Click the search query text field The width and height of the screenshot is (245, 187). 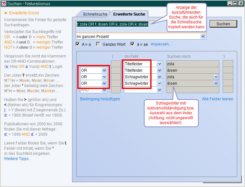(140, 24)
